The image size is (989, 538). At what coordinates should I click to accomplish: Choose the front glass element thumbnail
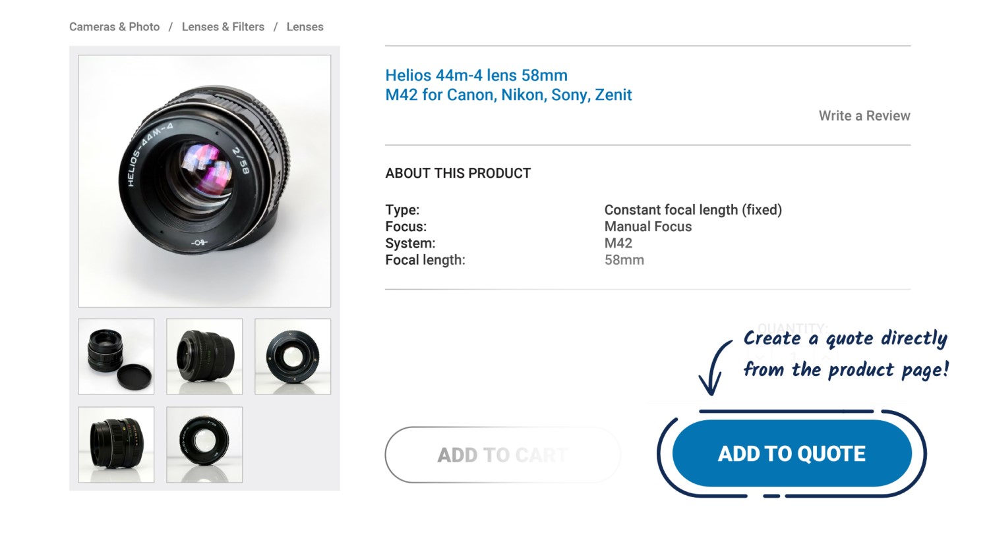[x=204, y=444]
